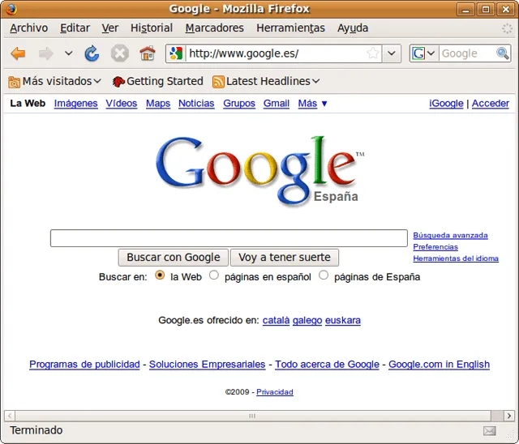Click the Getting Started bookmark icon

(118, 81)
